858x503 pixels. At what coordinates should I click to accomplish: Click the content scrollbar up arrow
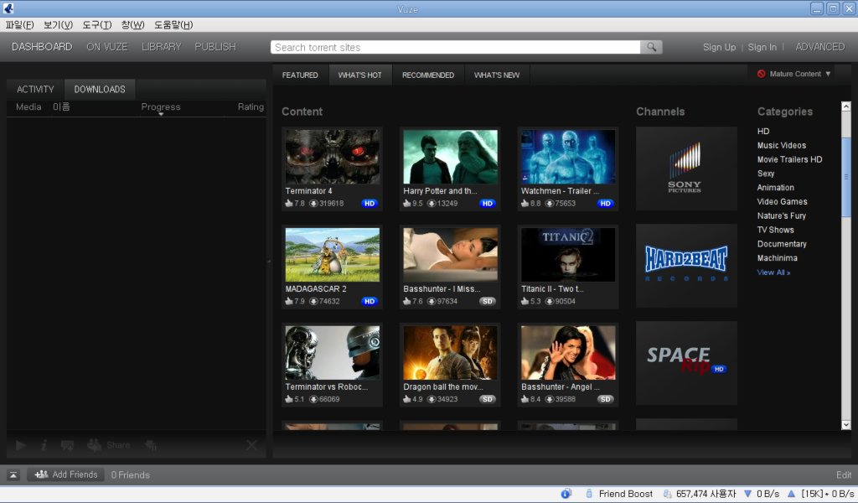tap(846, 106)
